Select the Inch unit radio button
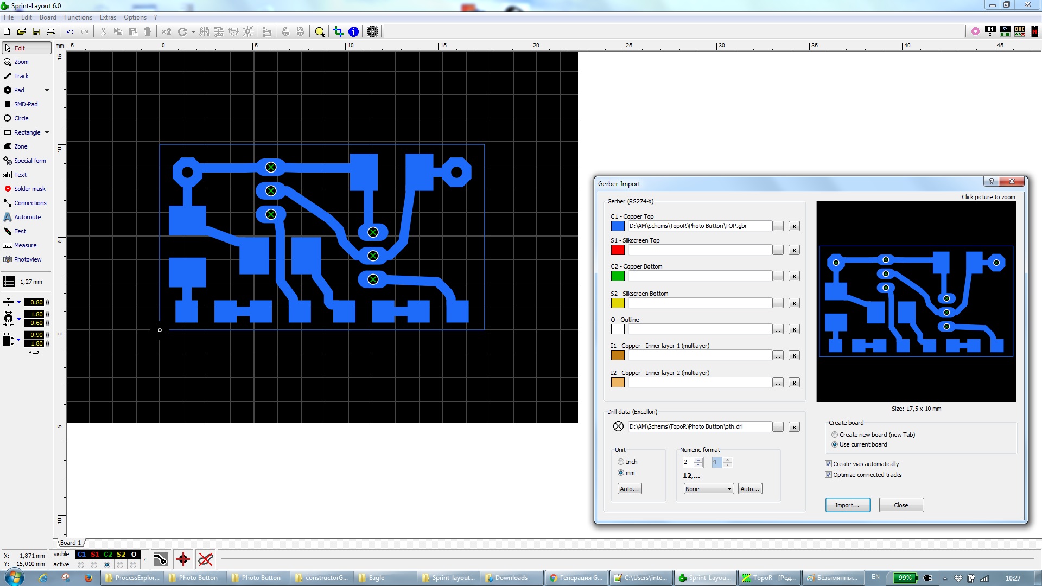The height and width of the screenshot is (586, 1042). (621, 462)
